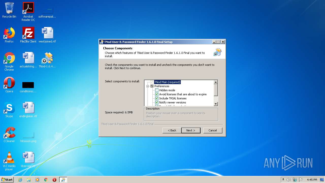Select the TNod Main (required) row
325x183 pixels.
tap(167, 82)
